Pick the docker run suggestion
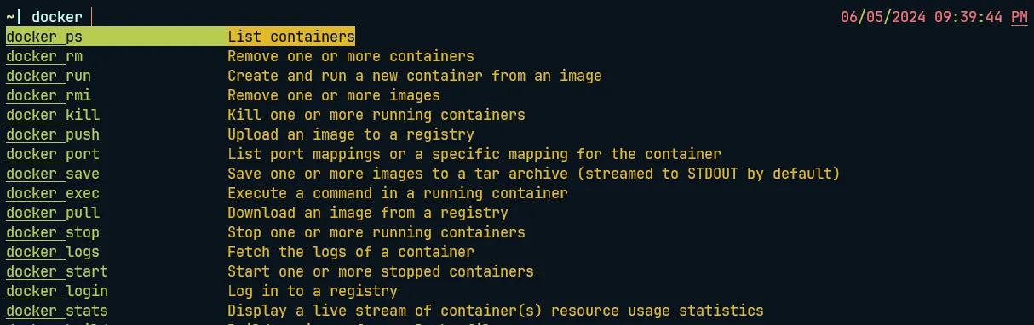Viewport: 1034px width, 325px height. (49, 76)
